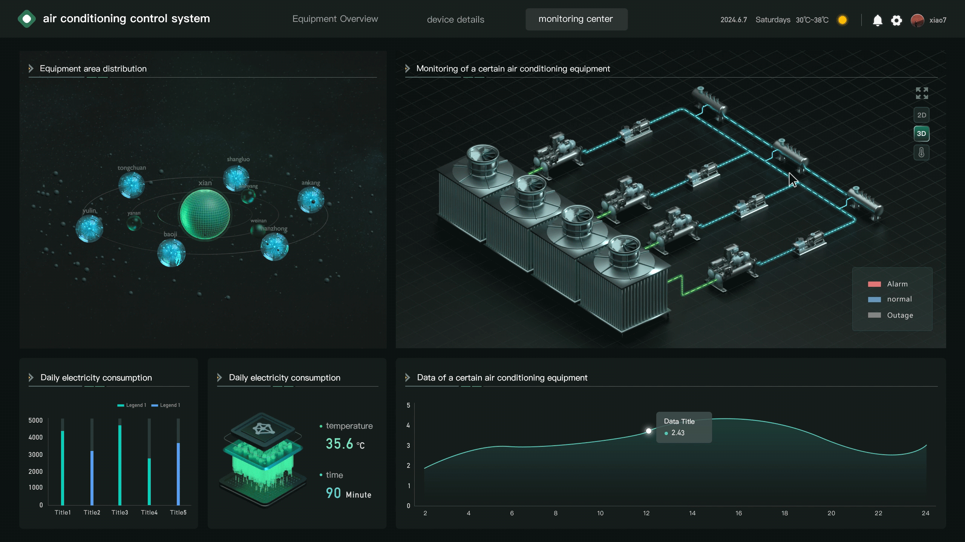Image resolution: width=965 pixels, height=542 pixels.
Task: Click the highlighted data point on line chart
Action: click(648, 431)
